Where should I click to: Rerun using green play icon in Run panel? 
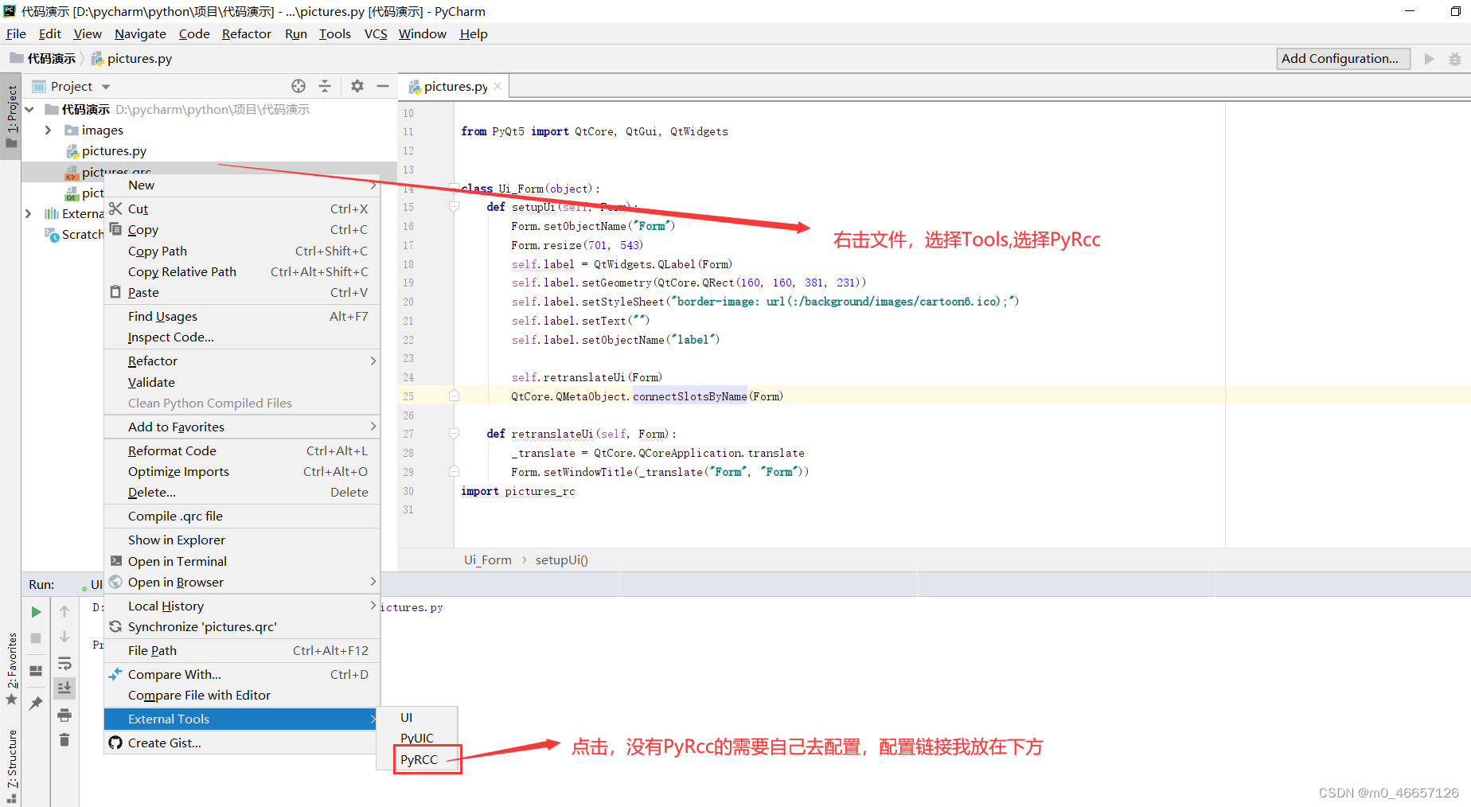click(x=36, y=612)
